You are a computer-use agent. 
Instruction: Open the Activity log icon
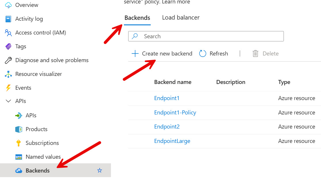pos(8,19)
